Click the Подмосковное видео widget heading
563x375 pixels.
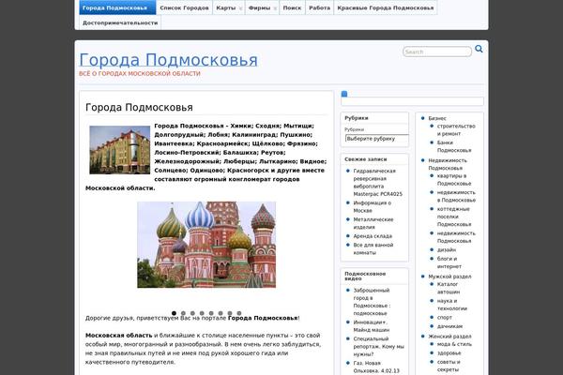365,276
